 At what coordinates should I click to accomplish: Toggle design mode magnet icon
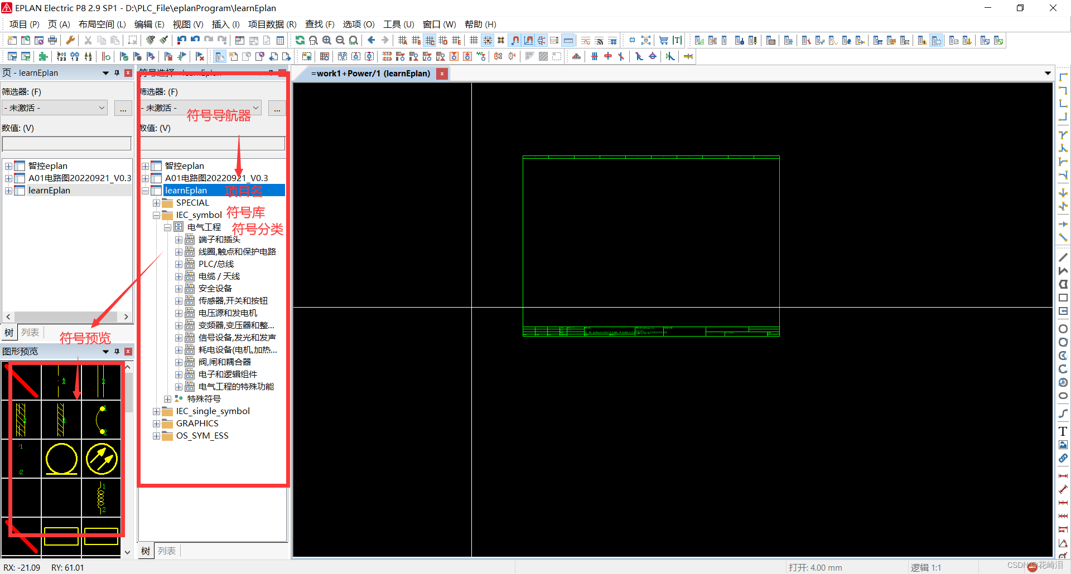528,40
